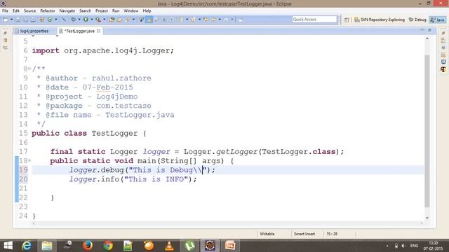This screenshot has height=252, width=449.
Task: Switch to SVN Repository Exploring perspective
Action: click(x=379, y=20)
